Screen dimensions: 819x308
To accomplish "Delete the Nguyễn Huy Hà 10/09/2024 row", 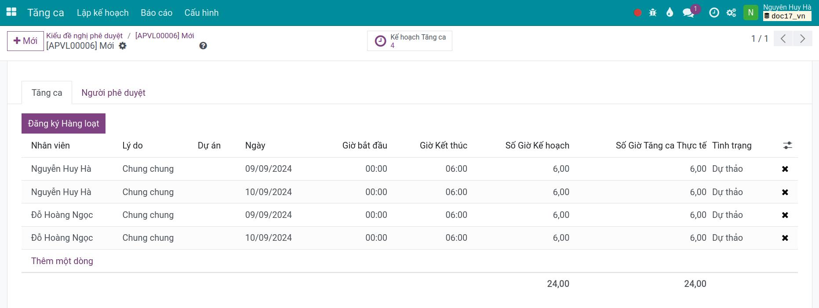I will coord(785,192).
